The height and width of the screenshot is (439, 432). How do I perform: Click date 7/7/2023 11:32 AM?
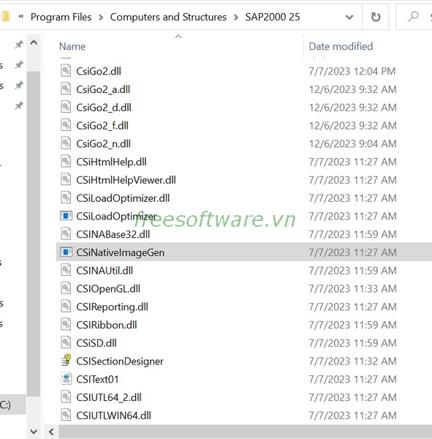352,361
